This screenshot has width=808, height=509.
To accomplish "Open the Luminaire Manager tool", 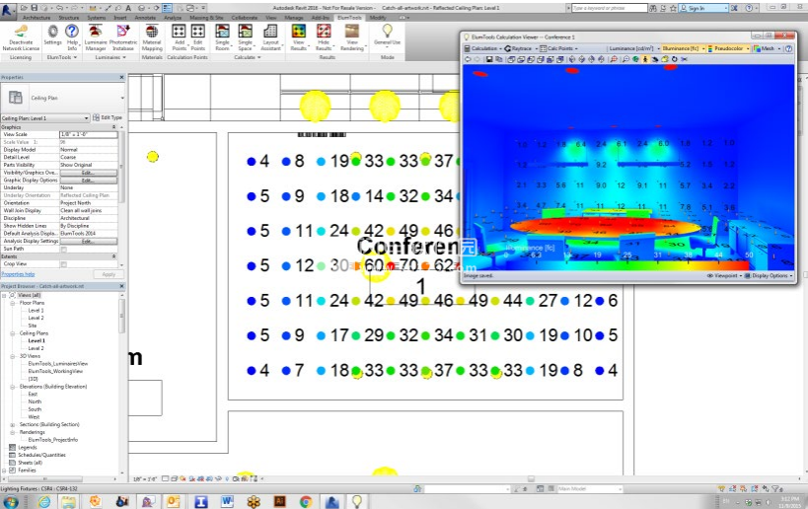I will pyautogui.click(x=96, y=35).
